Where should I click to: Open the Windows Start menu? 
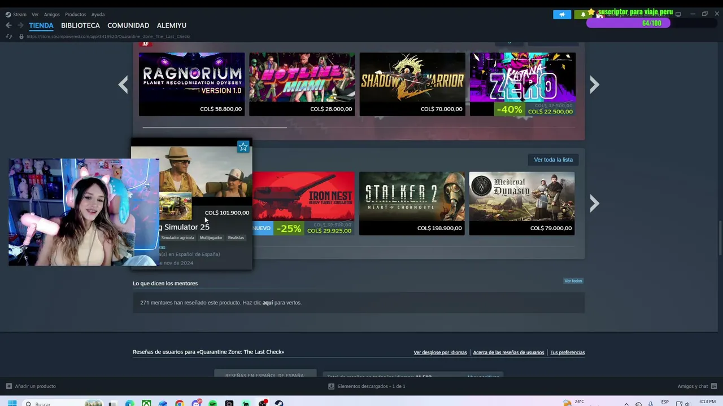pos(12,403)
